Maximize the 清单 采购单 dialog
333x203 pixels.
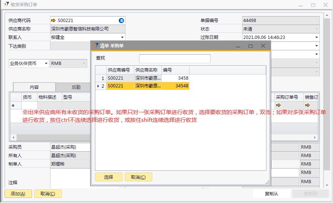point(251,46)
